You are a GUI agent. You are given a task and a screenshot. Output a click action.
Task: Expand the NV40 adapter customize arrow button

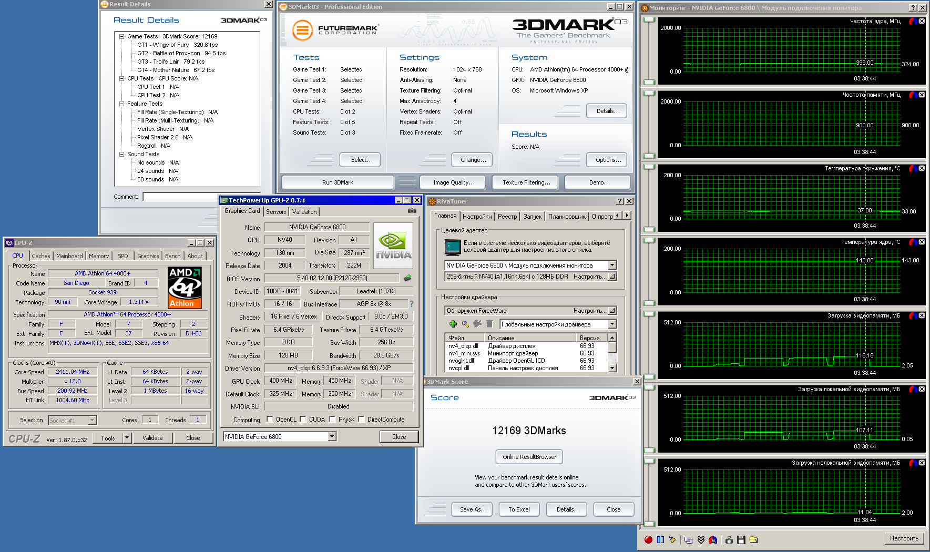pos(612,277)
